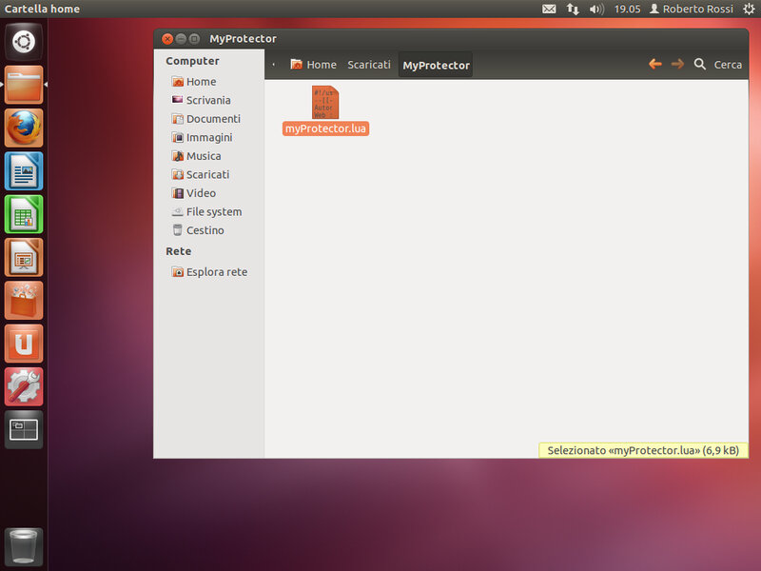Open Cestino in the sidebar
Viewport: 761px width, 571px height.
pyautogui.click(x=205, y=230)
